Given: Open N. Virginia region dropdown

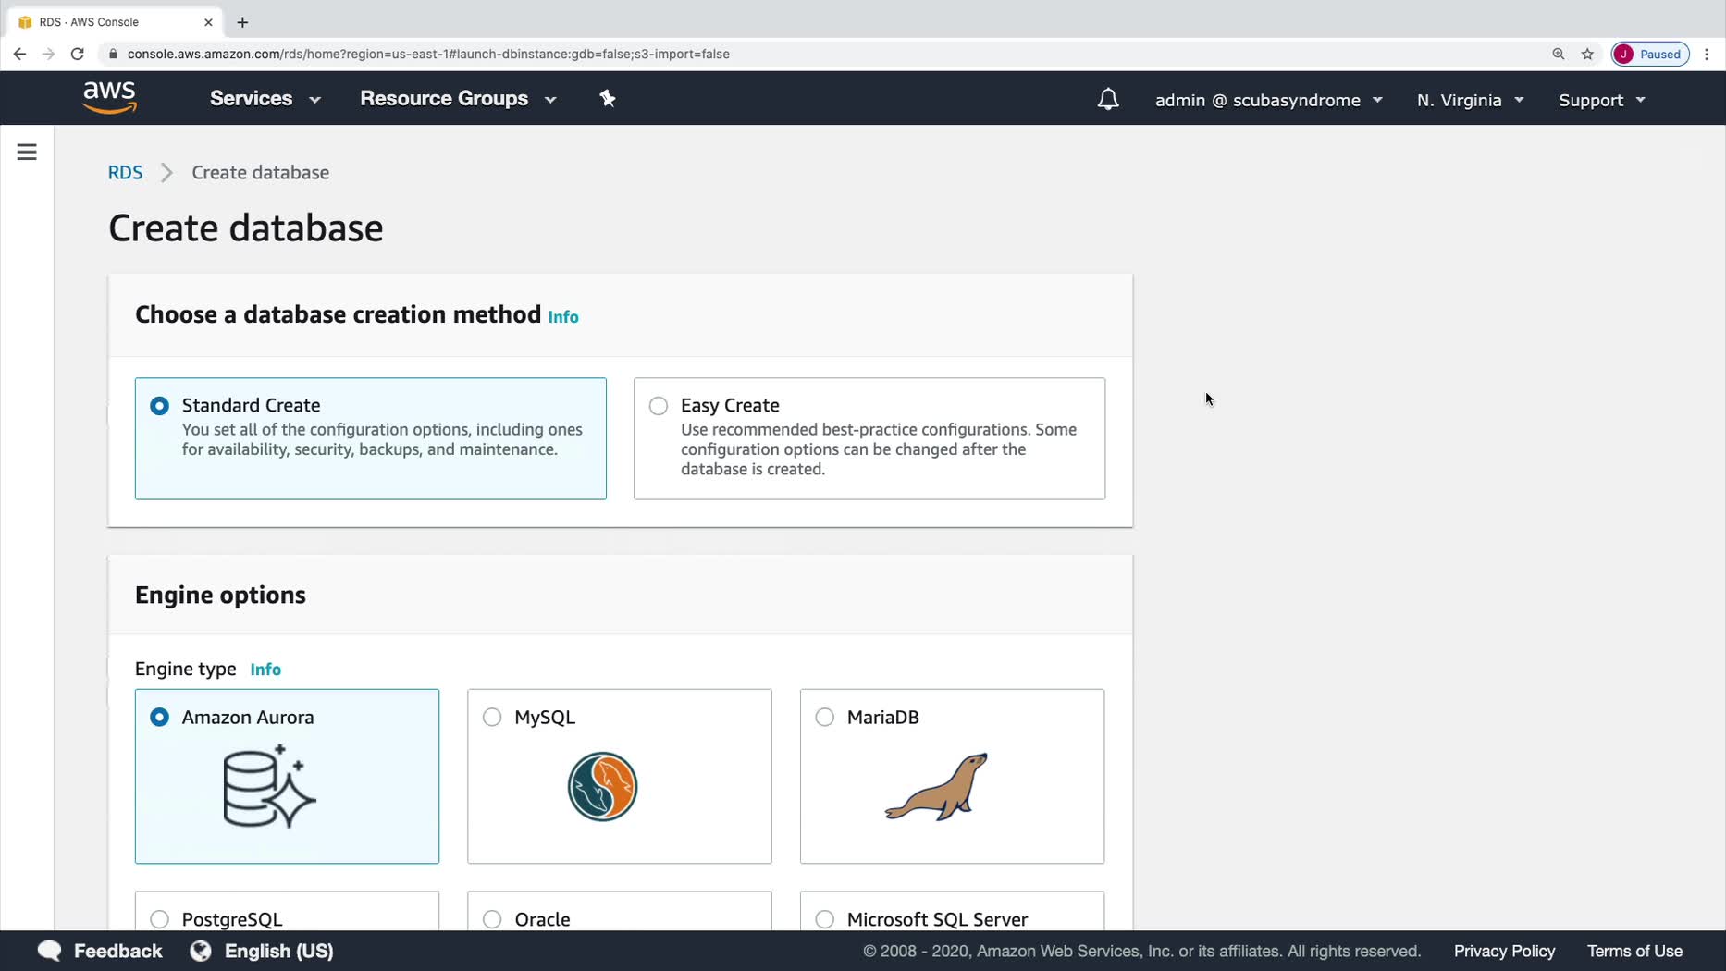Looking at the screenshot, I should tap(1470, 100).
